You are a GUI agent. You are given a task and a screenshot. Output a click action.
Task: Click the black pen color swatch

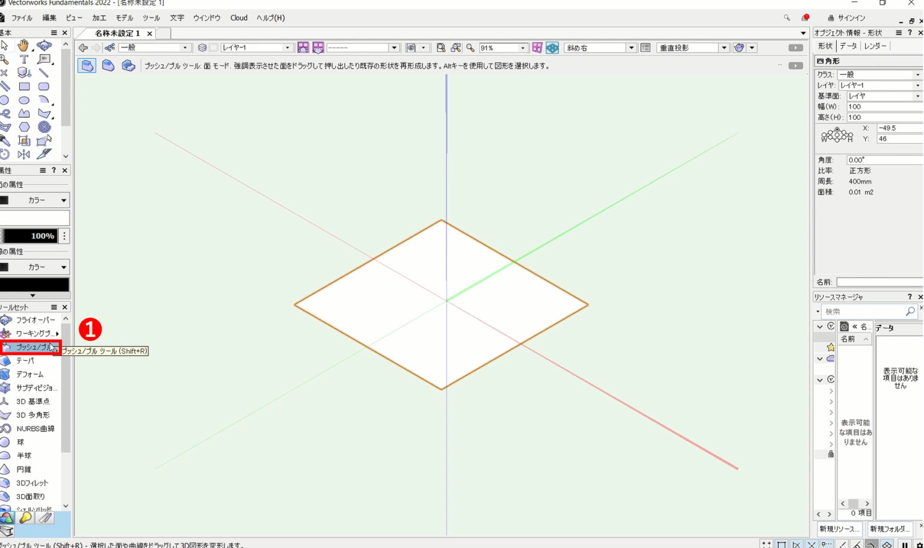coord(35,285)
